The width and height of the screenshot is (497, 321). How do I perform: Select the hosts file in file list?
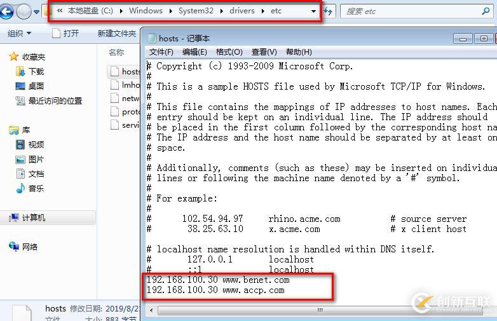point(125,72)
